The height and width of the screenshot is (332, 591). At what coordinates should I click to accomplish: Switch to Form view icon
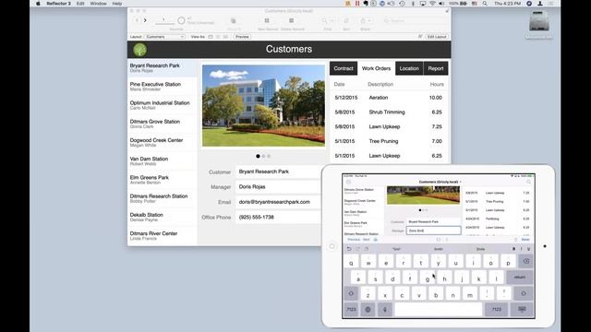click(x=211, y=37)
